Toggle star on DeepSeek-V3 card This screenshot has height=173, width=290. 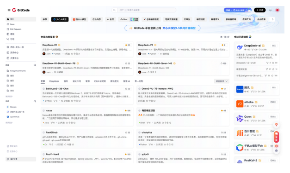[x=223, y=45]
